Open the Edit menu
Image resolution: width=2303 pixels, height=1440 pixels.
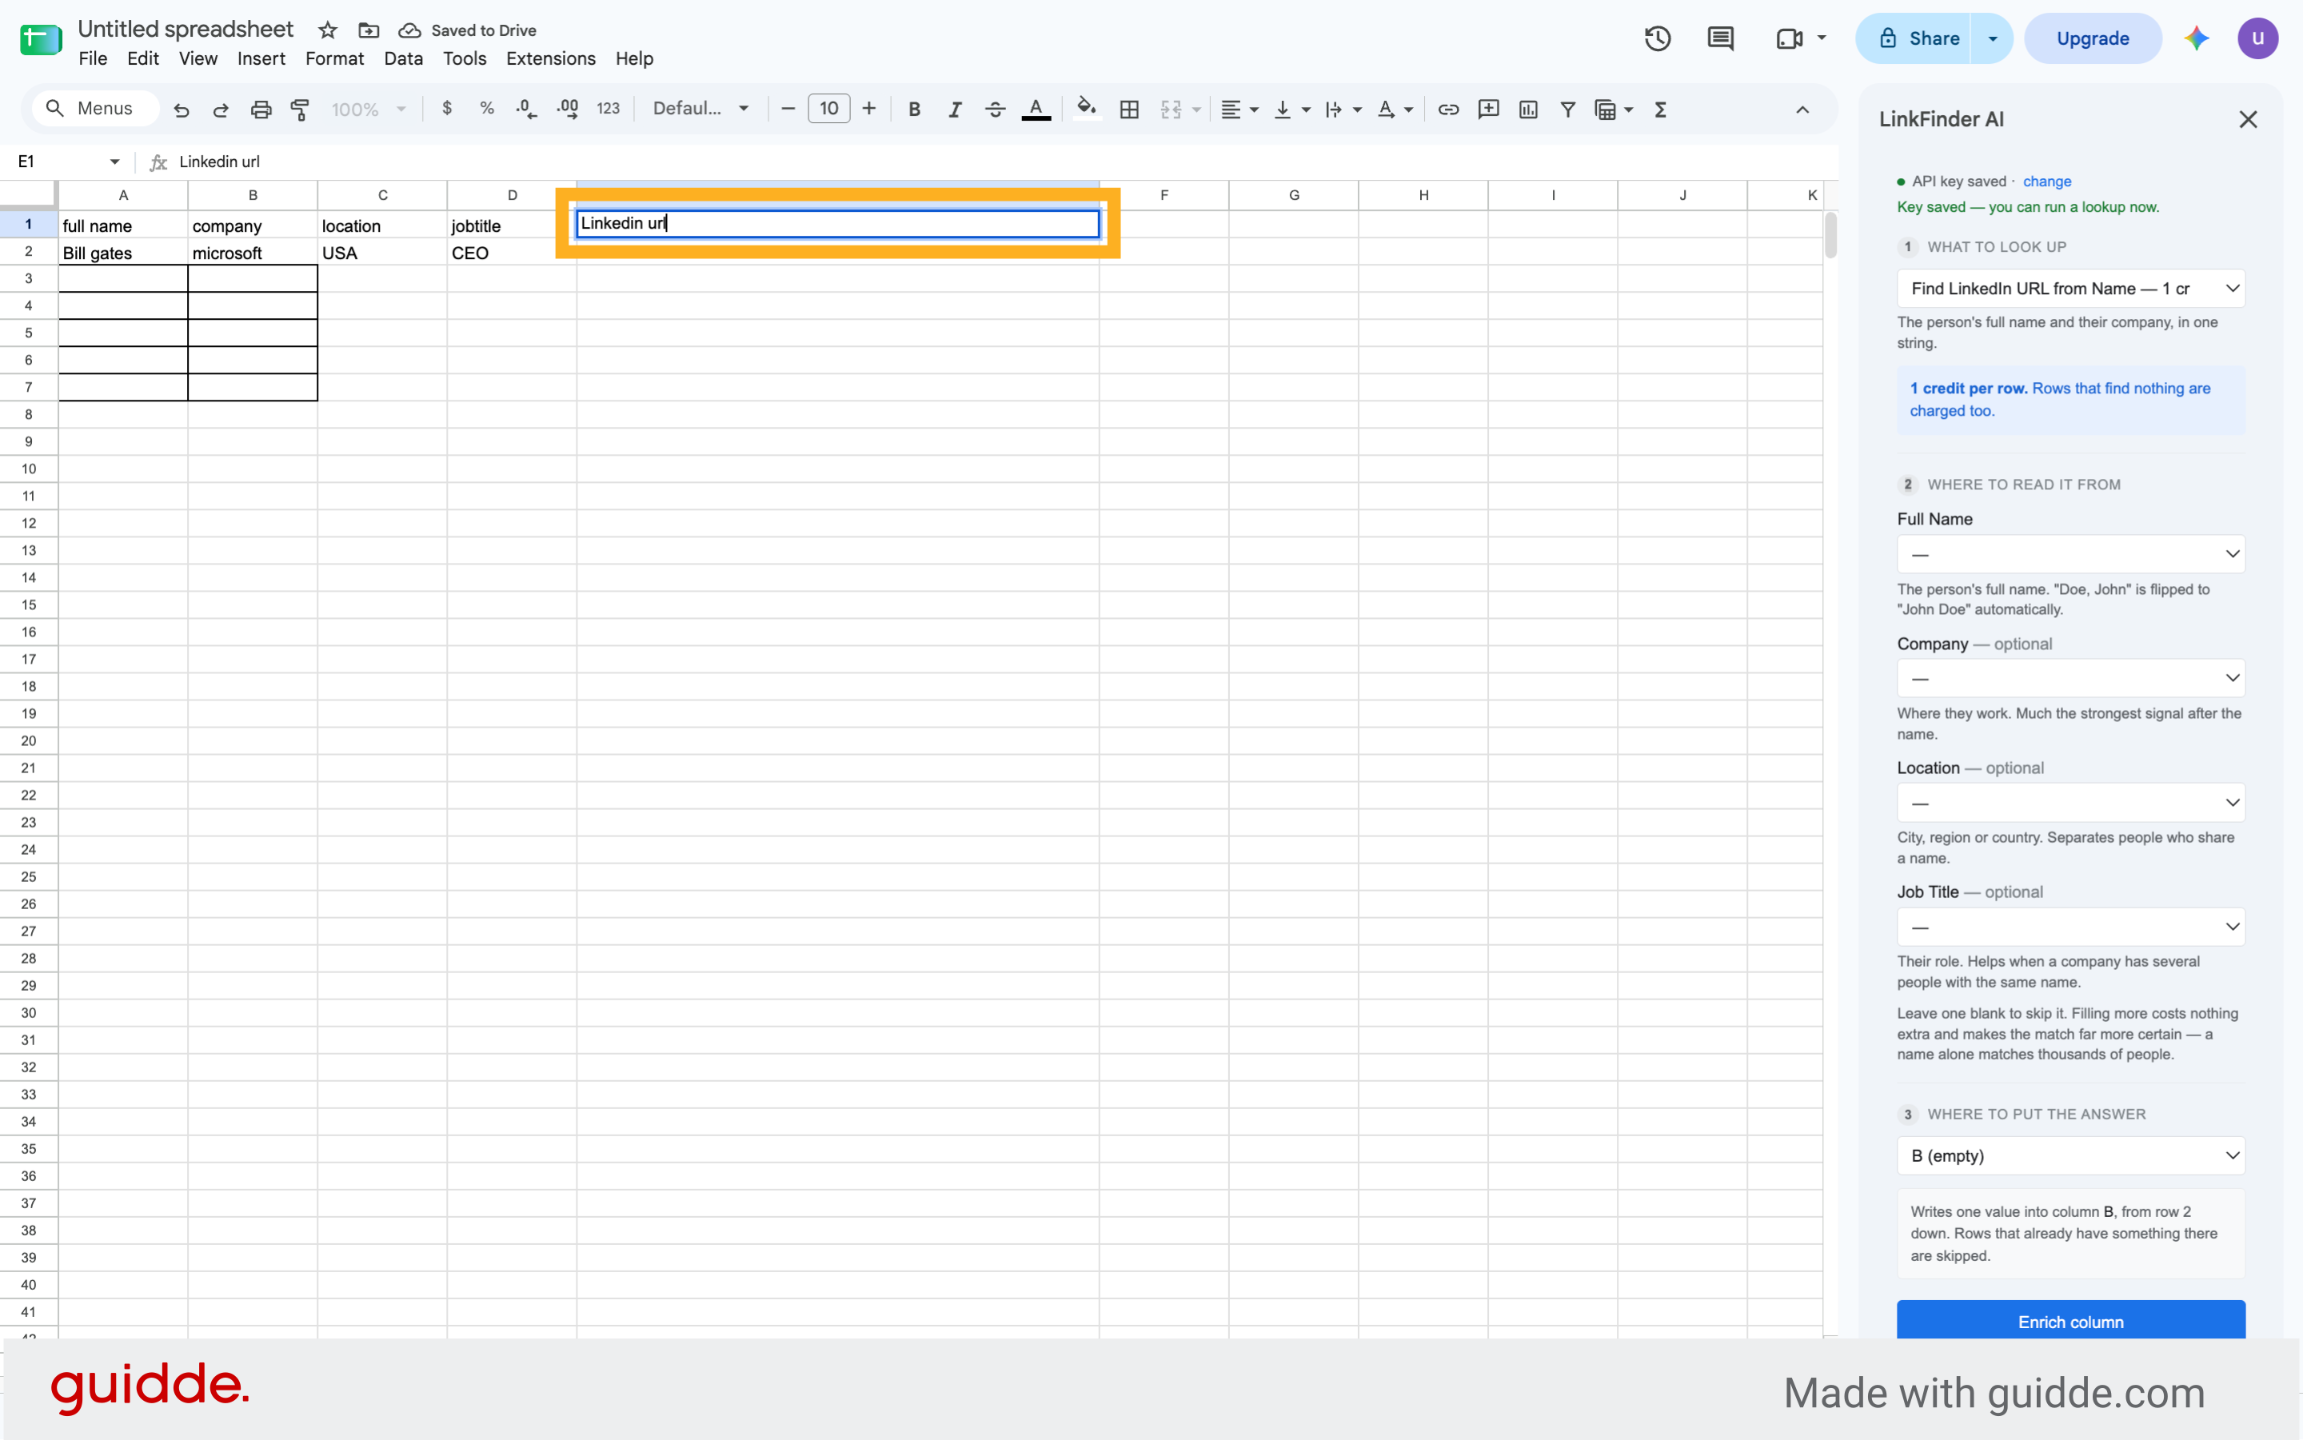click(x=143, y=59)
